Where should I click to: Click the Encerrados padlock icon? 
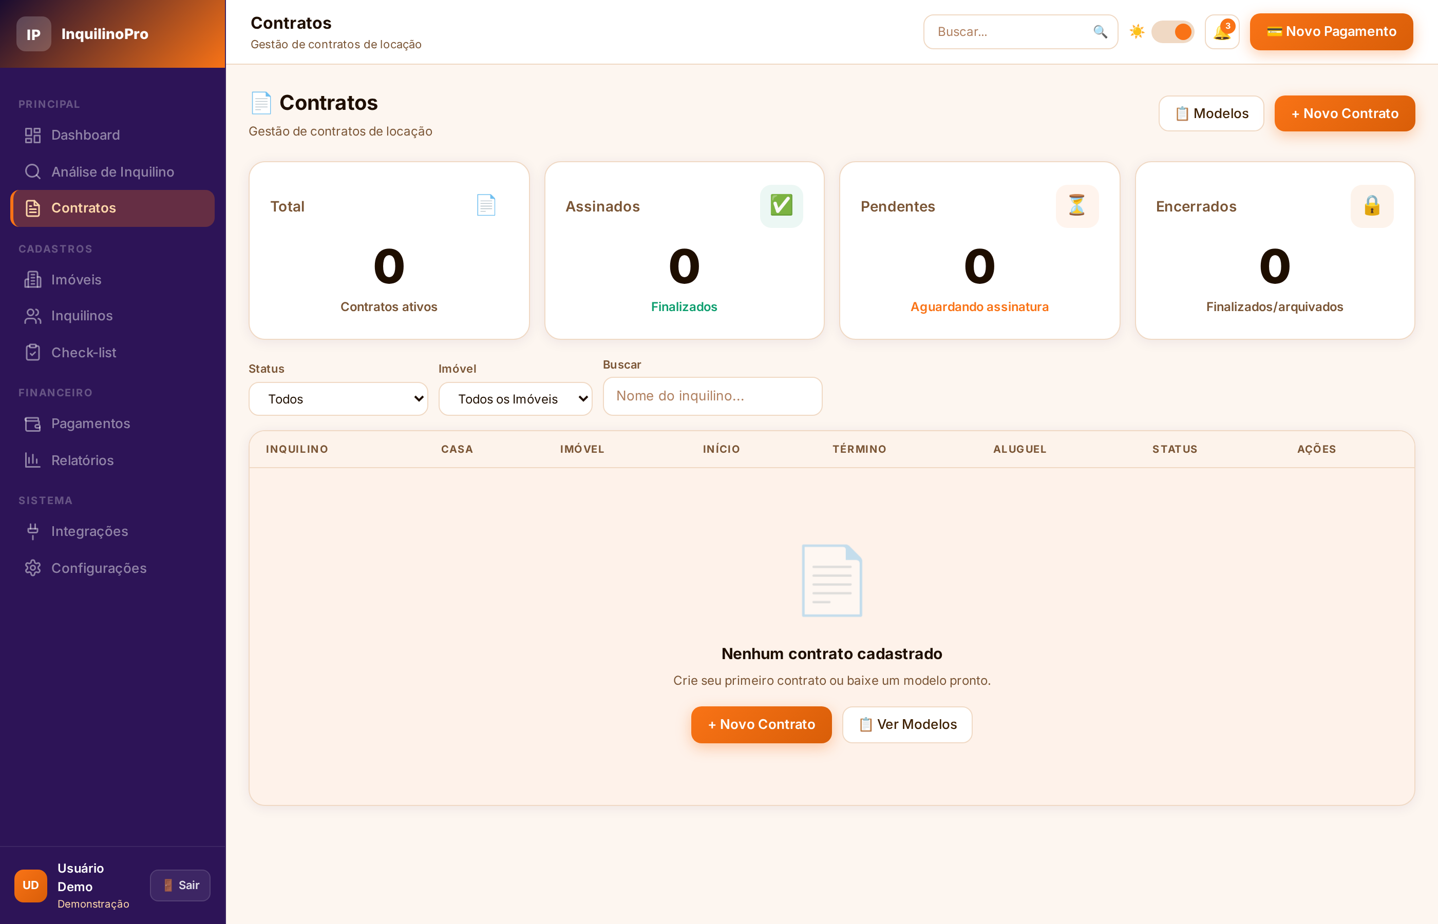1371,206
